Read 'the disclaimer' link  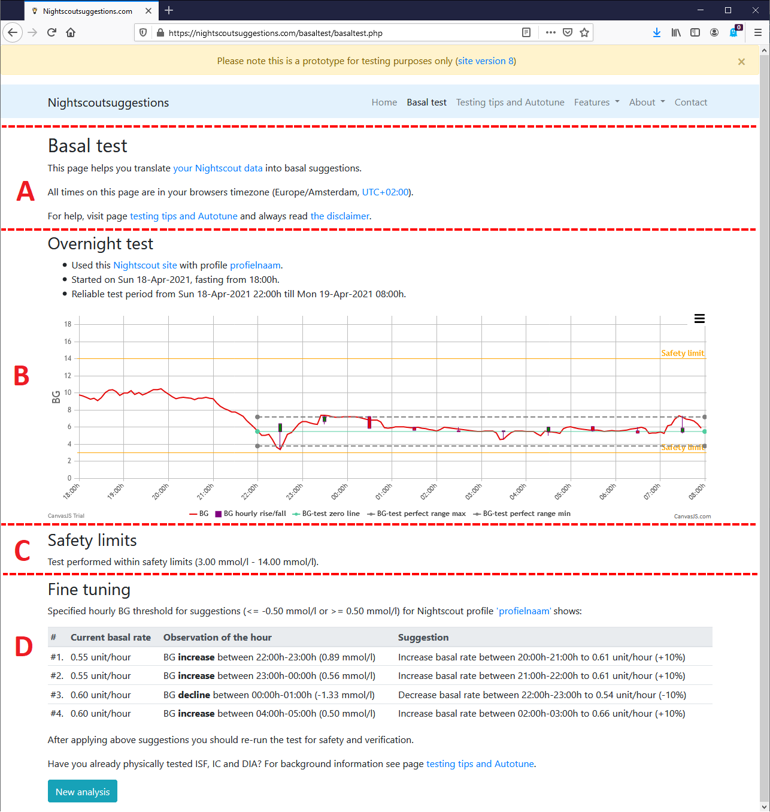(339, 216)
